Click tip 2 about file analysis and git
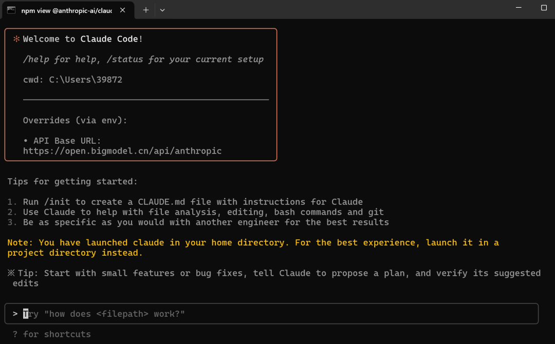 pos(195,212)
